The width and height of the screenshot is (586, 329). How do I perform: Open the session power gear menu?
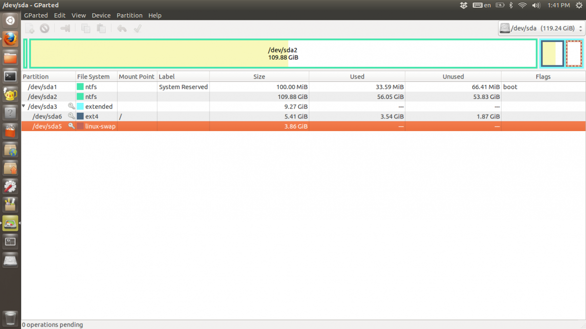click(578, 5)
